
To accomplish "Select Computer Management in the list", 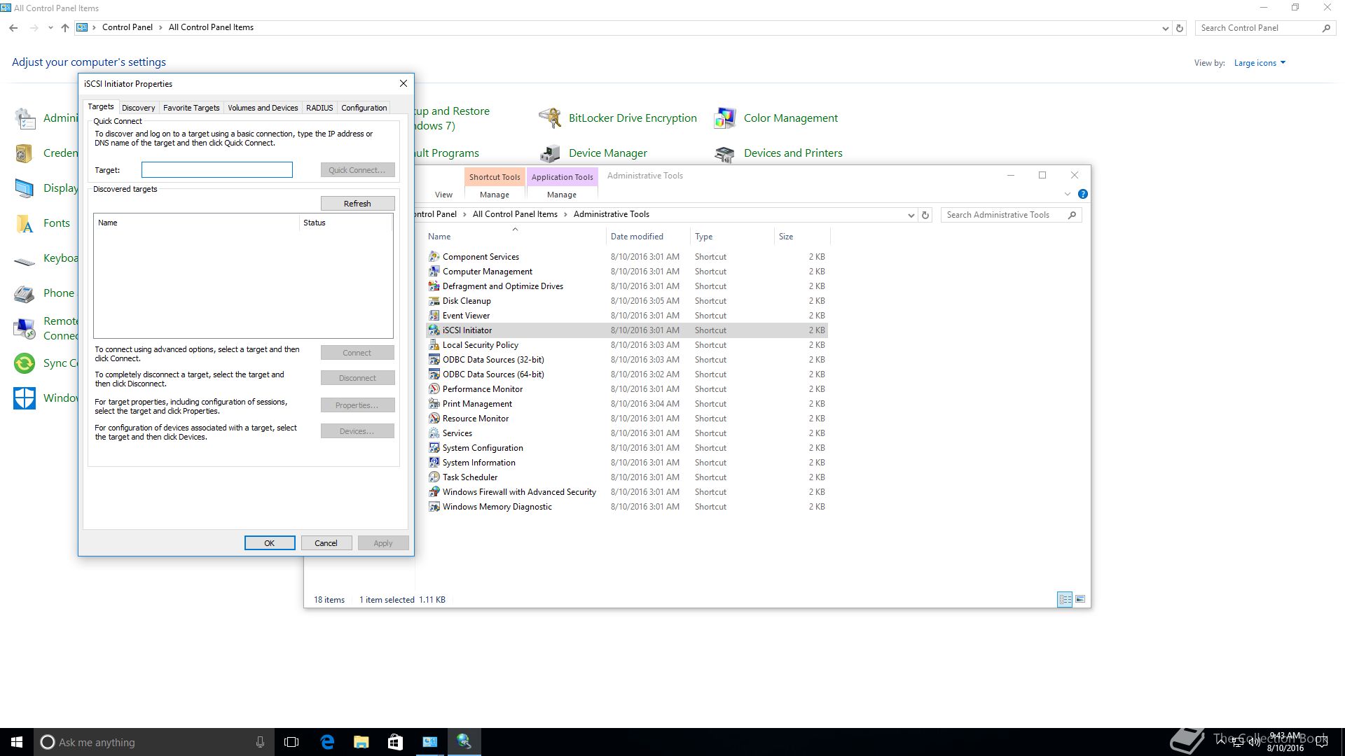I will coord(487,272).
